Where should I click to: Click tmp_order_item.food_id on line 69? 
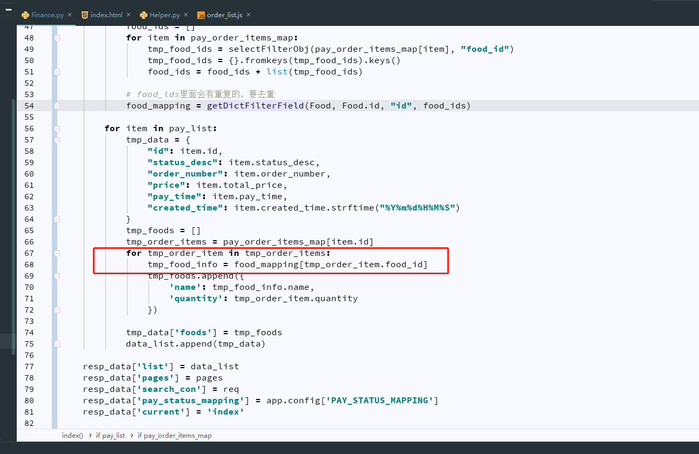pos(364,264)
